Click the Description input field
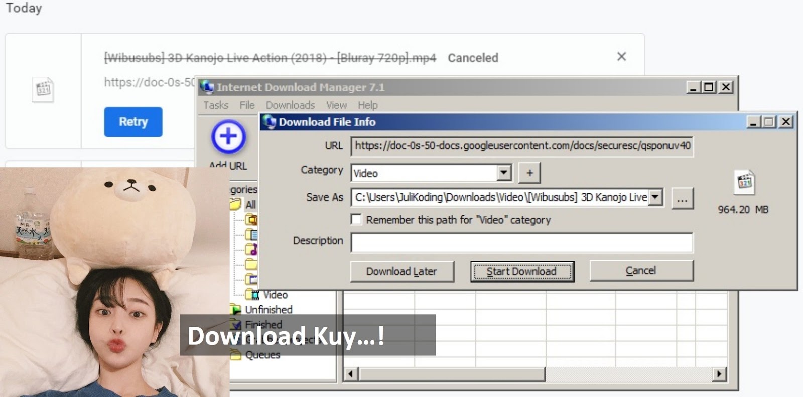803x397 pixels. point(522,242)
